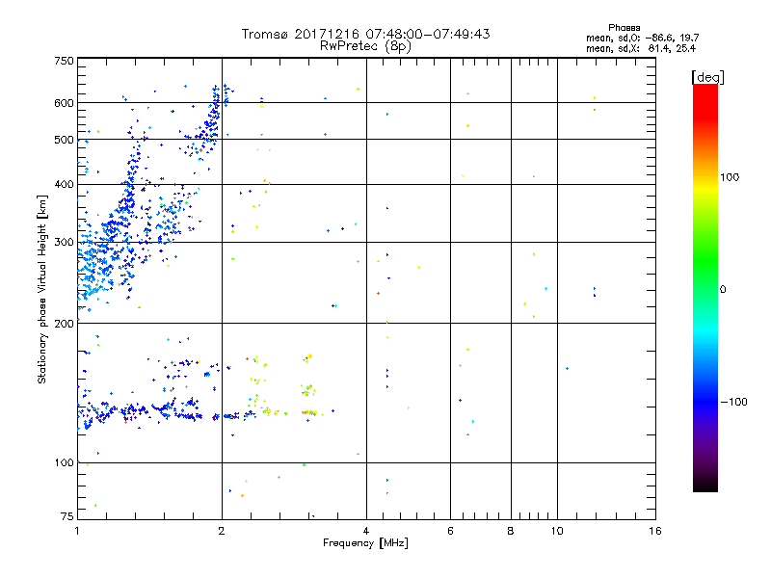Image resolution: width=771 pixels, height=578 pixels.
Task: Click the rainbow phase colorbar
Action: tap(705, 287)
